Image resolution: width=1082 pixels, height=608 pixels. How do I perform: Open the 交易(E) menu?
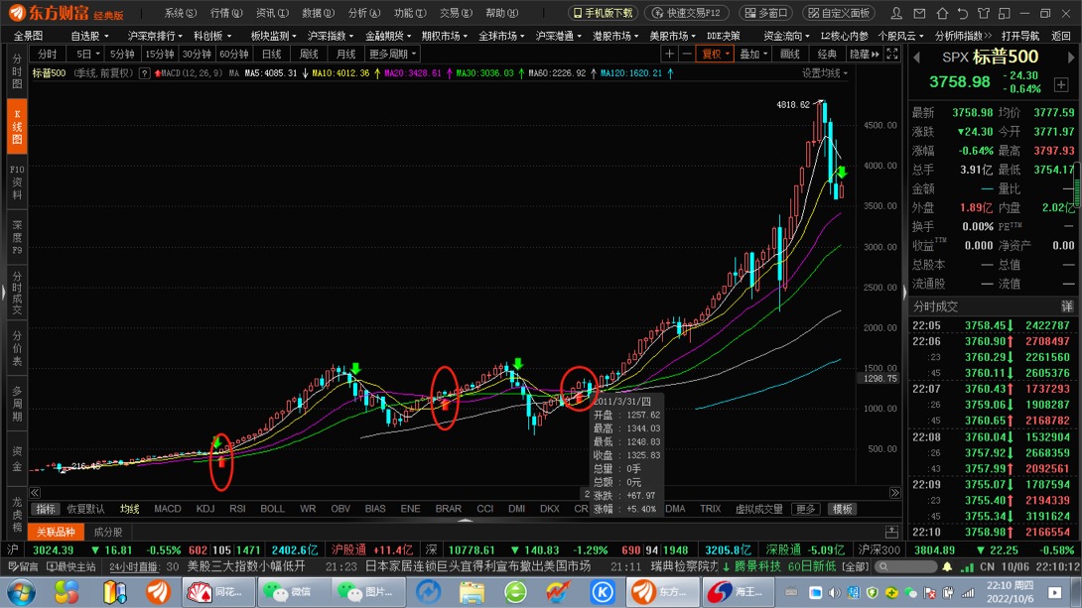pos(456,13)
